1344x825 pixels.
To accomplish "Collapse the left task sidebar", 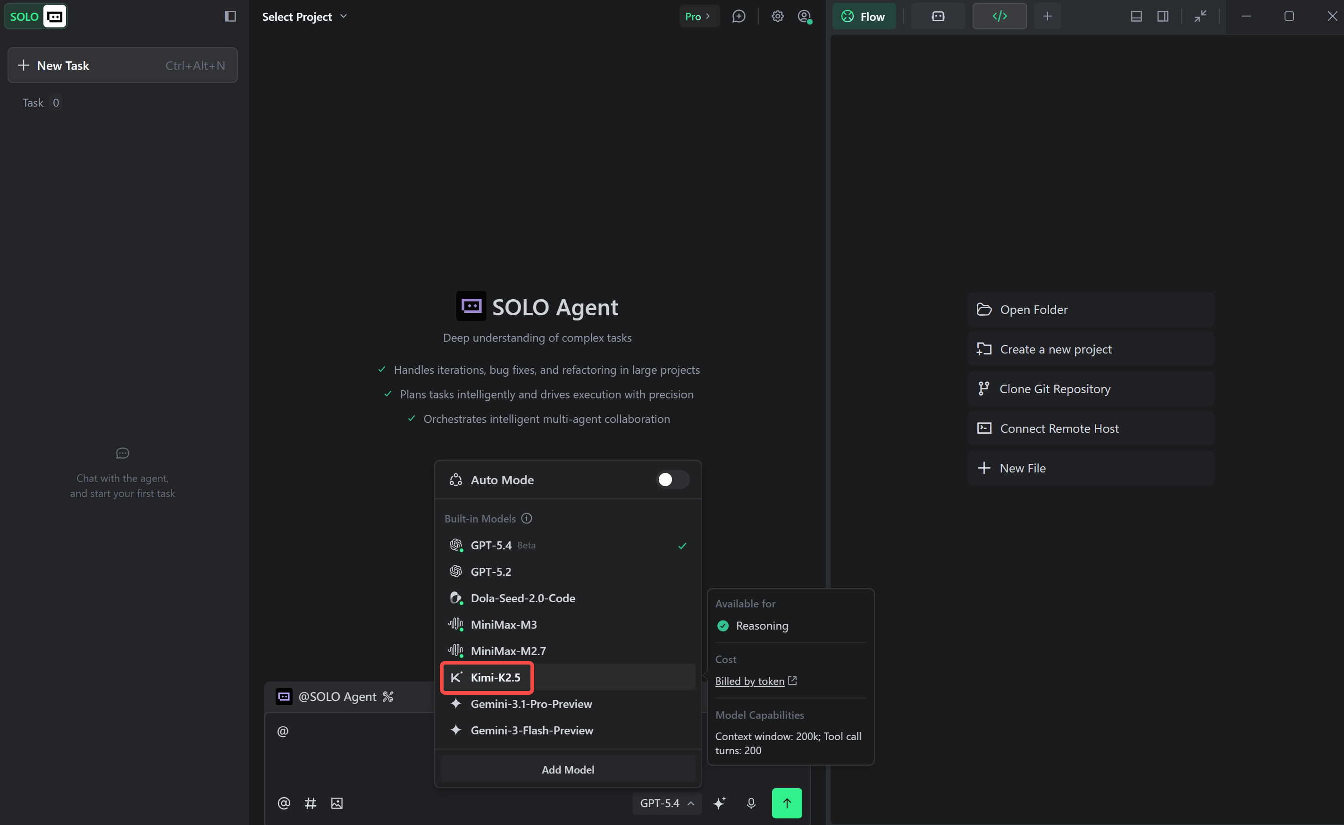I will tap(230, 17).
